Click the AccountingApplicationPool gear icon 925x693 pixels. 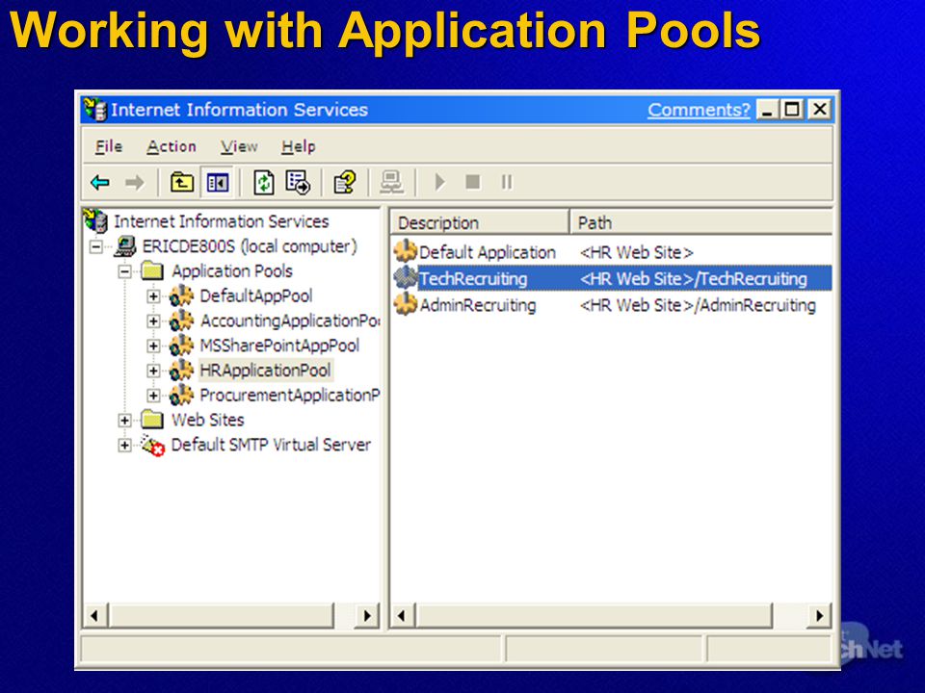tap(181, 321)
